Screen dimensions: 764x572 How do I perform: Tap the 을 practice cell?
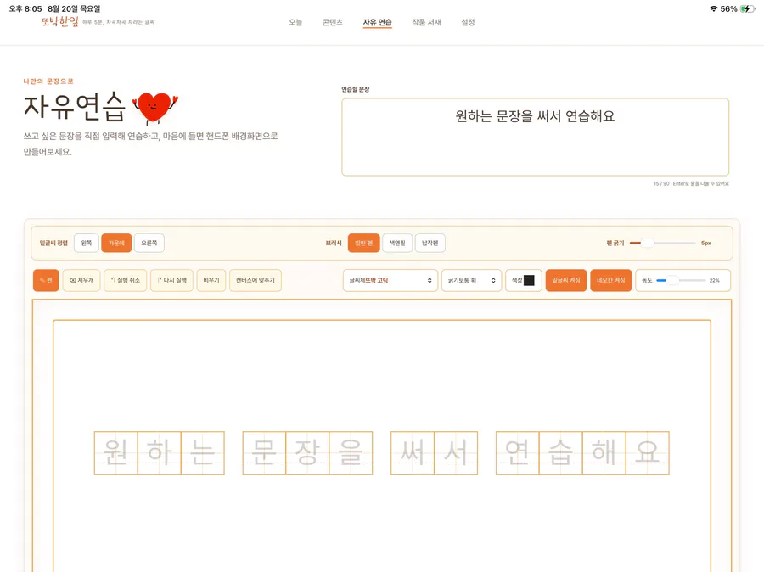[351, 452]
